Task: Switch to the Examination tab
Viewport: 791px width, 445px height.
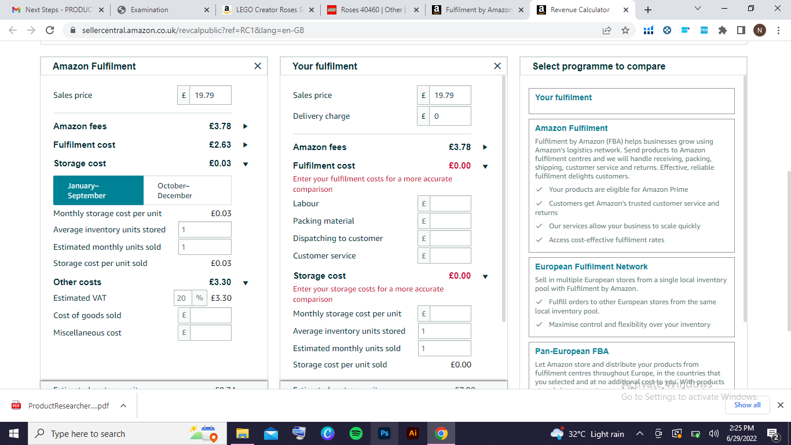Action: click(163, 10)
